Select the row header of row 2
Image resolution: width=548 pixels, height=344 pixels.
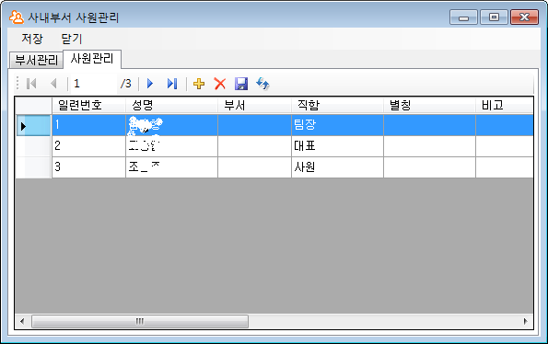[33, 146]
